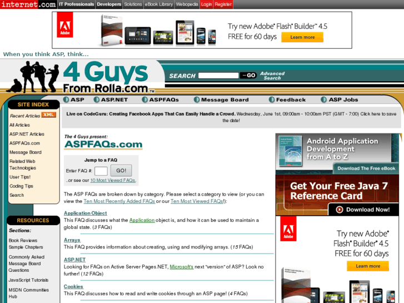404x303 pixels.
Task: Click the green Microsoft's link
Action: pos(181,267)
